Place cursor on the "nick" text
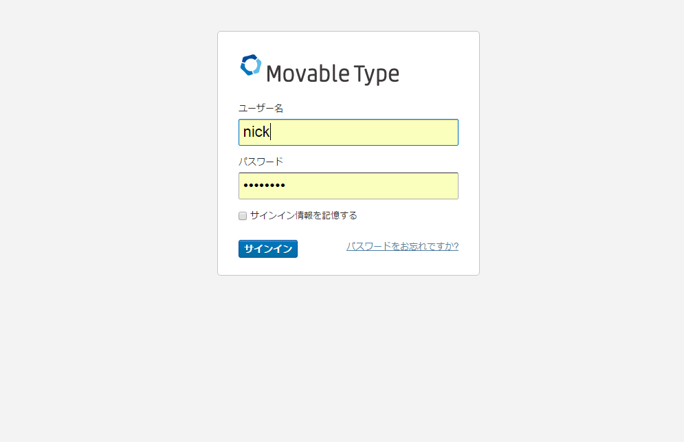The width and height of the screenshot is (684, 442). [x=256, y=131]
